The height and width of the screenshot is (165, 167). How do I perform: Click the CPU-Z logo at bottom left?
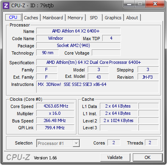pos(18,157)
